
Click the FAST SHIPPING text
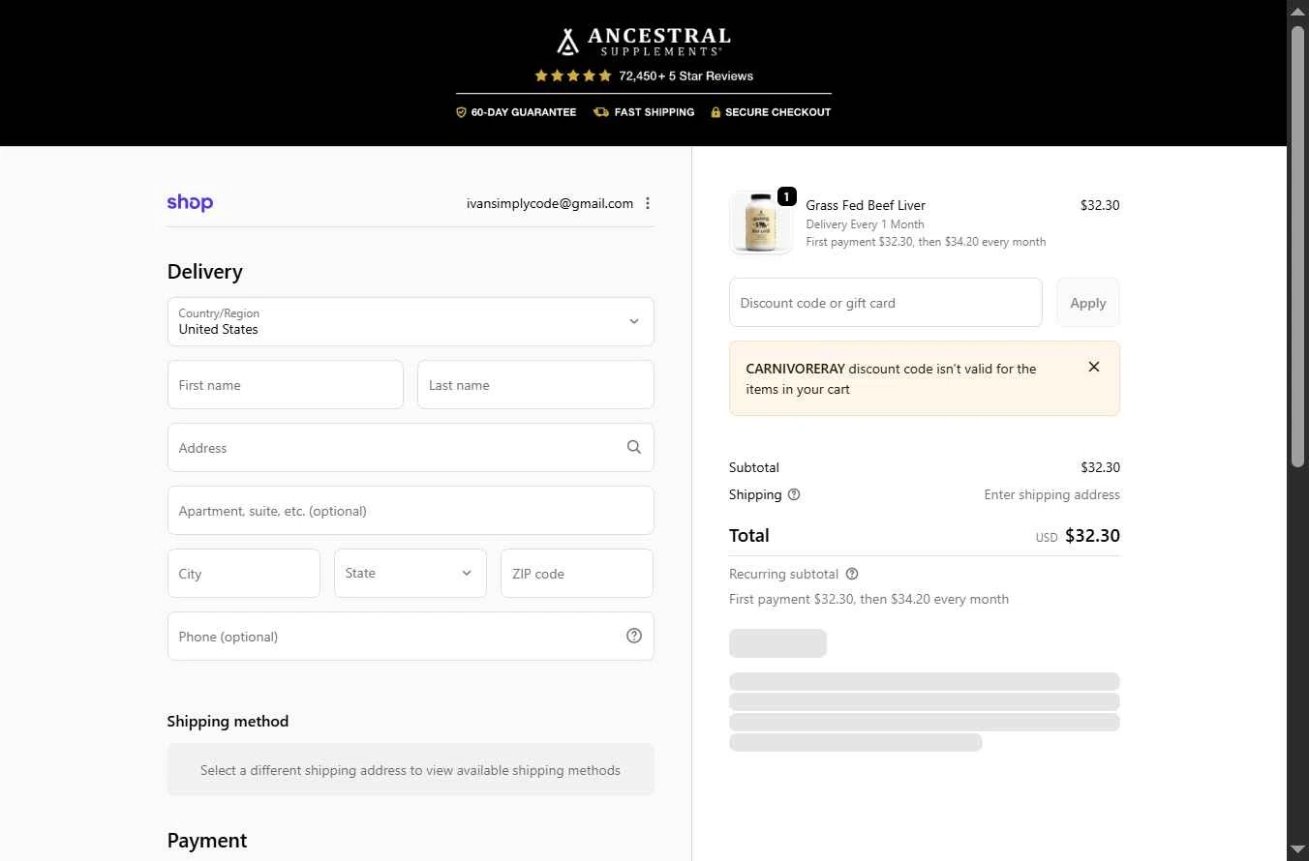[x=654, y=112]
